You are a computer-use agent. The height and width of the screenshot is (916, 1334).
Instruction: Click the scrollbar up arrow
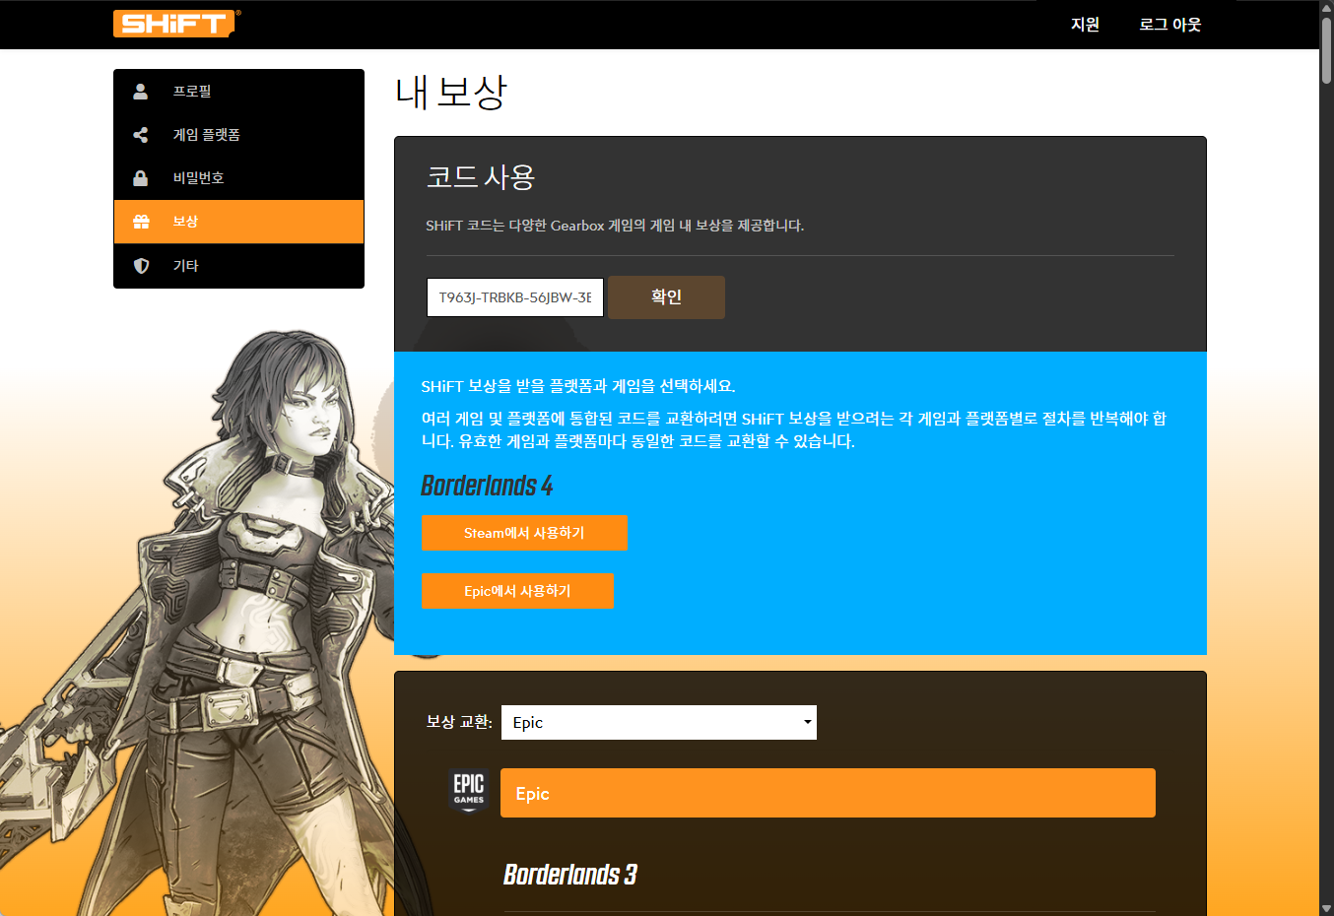coord(1326,7)
